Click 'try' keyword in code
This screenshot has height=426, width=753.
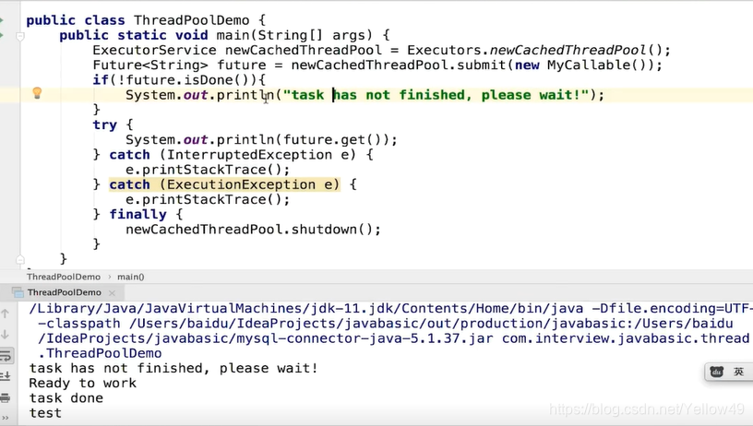point(104,125)
